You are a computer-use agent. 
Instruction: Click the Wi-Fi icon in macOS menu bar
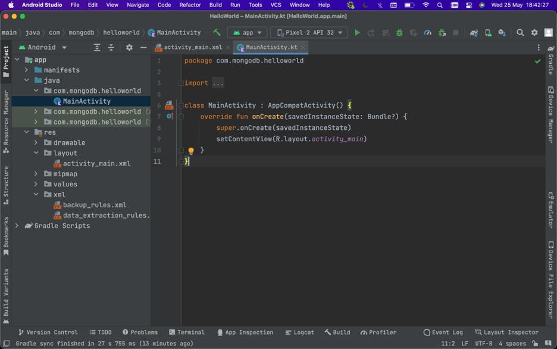(425, 5)
